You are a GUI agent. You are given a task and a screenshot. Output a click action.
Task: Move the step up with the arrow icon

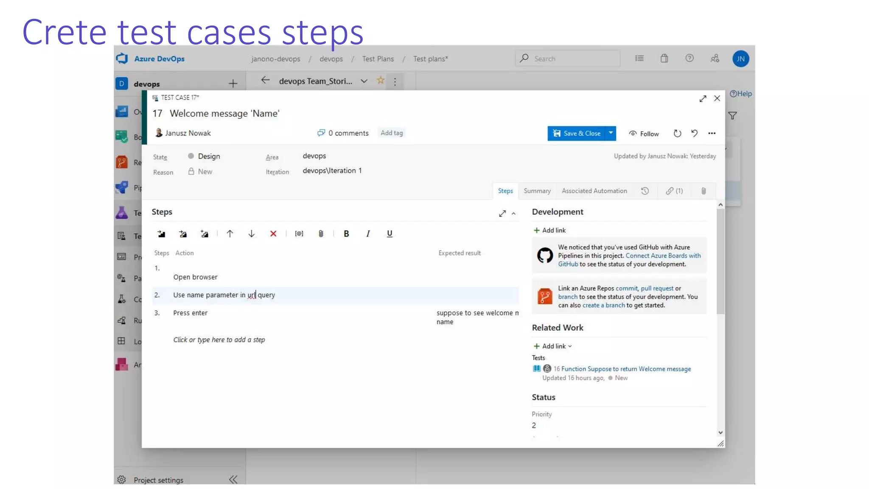pos(230,234)
